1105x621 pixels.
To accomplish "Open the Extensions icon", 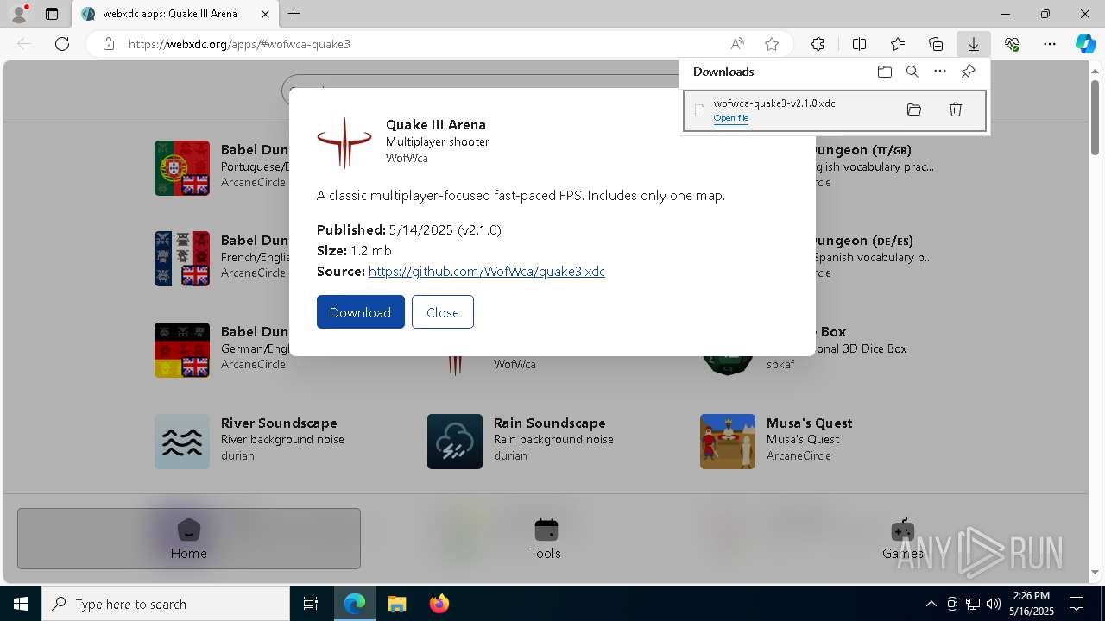I will (818, 44).
